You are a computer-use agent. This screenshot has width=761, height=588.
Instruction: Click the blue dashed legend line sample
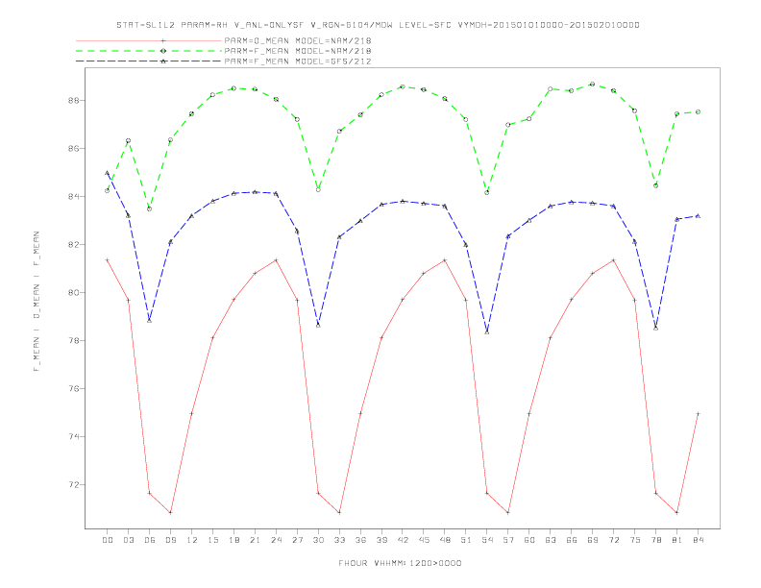coord(149,61)
